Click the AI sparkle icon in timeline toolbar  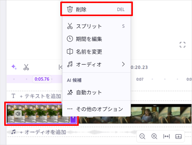(14, 67)
